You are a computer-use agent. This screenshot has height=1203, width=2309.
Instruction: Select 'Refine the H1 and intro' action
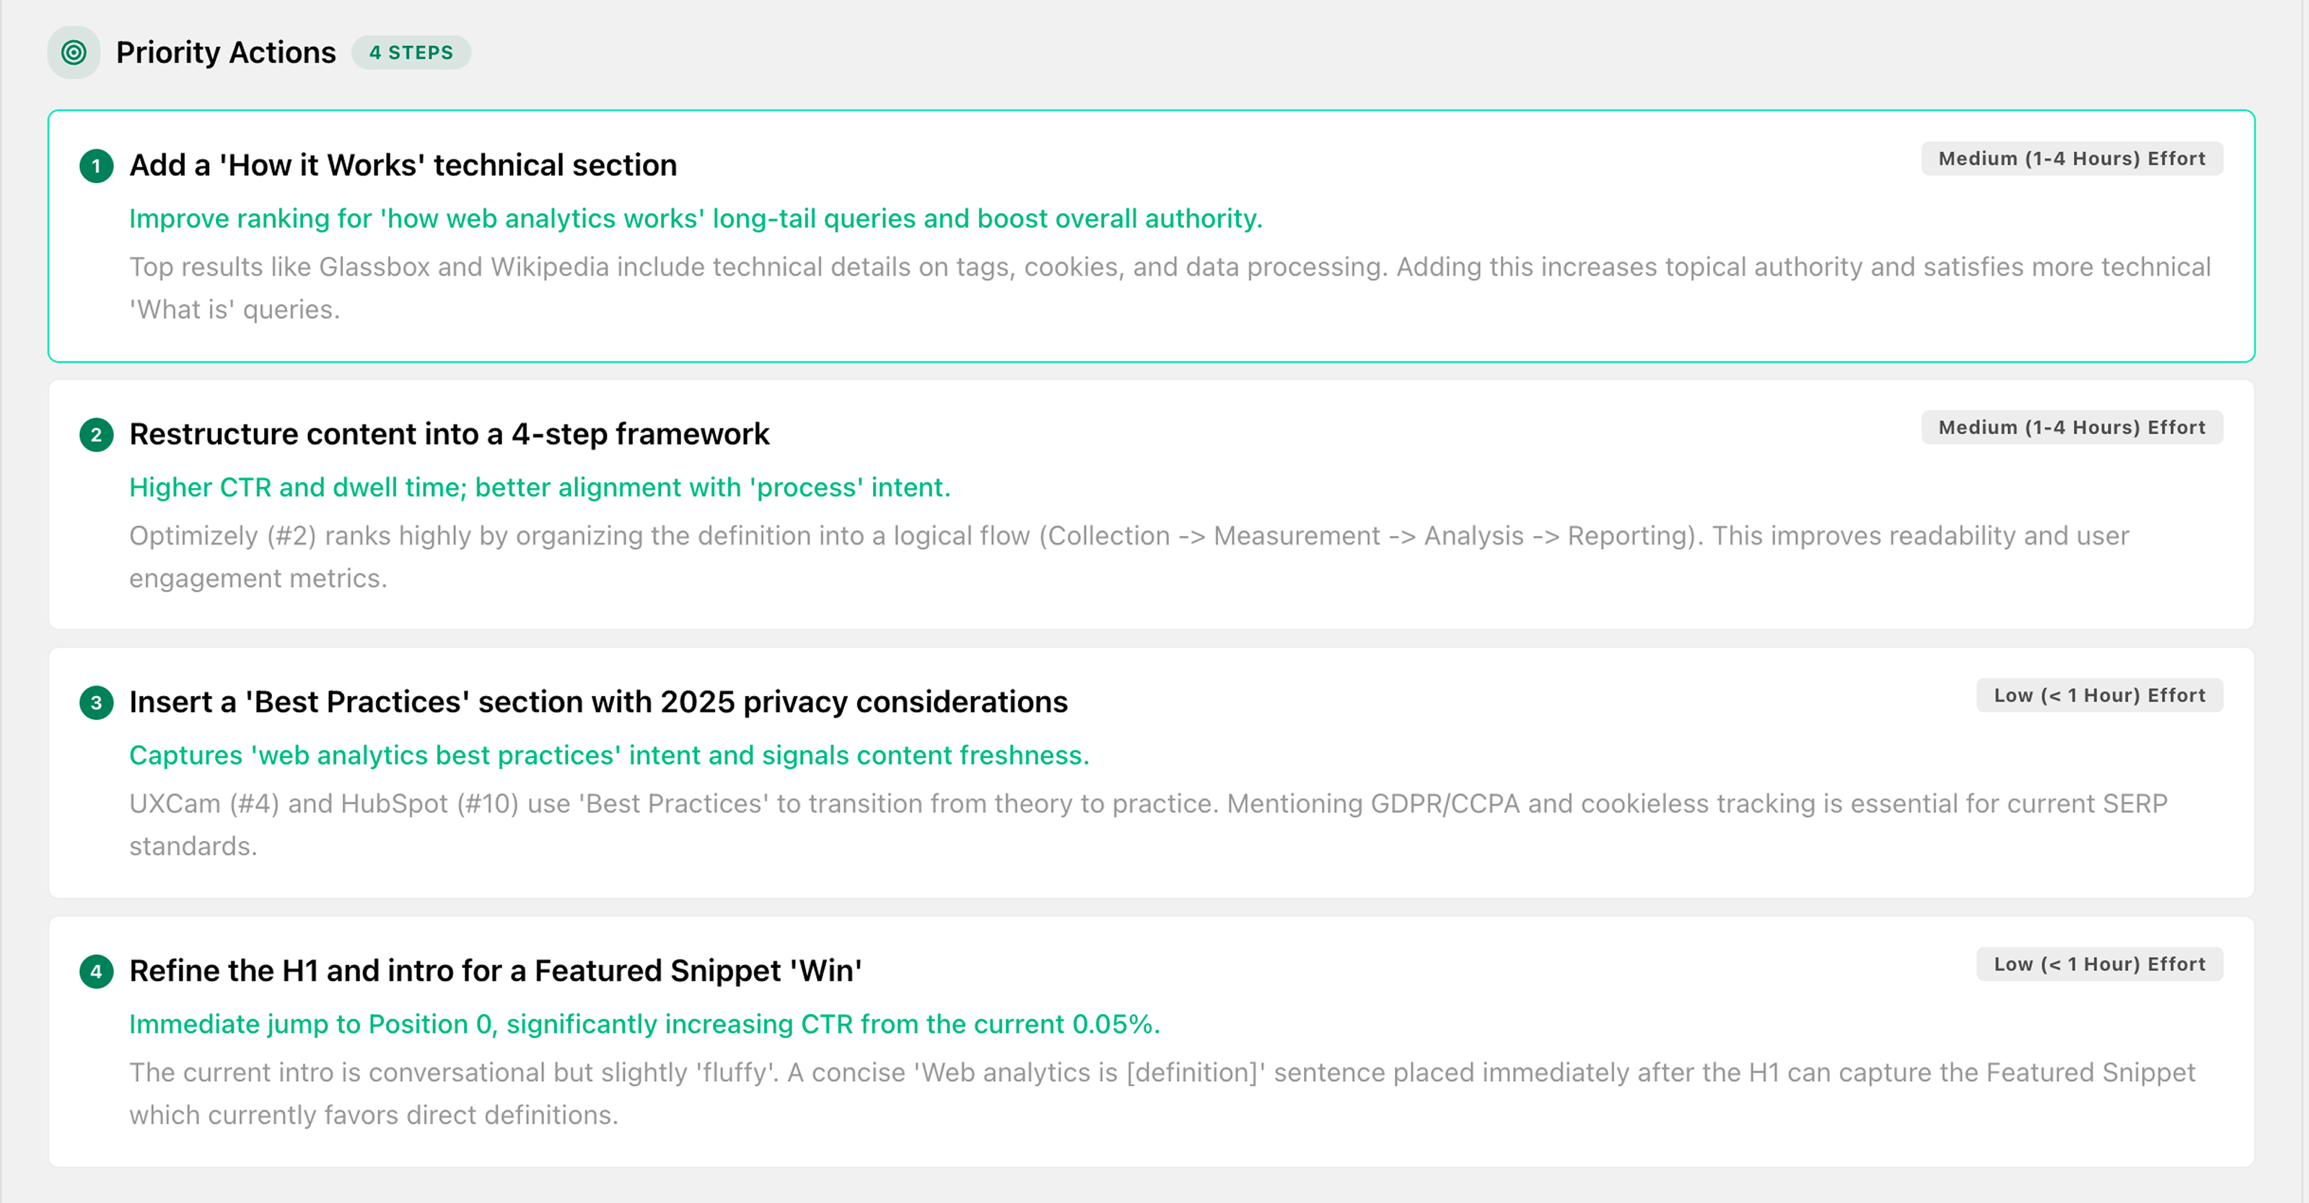pyautogui.click(x=495, y=971)
